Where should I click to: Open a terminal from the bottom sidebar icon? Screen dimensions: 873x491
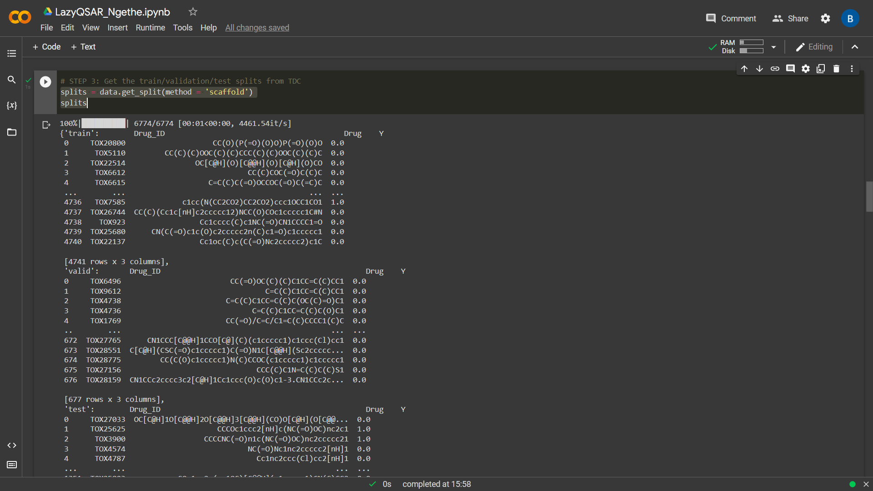(11, 465)
